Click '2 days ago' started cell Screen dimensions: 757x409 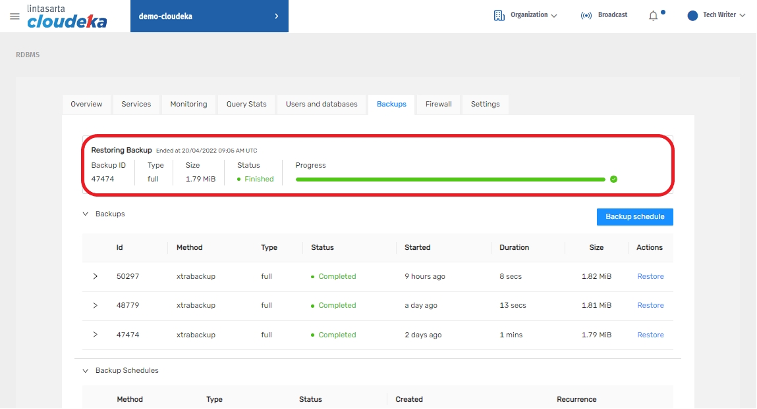click(x=423, y=335)
